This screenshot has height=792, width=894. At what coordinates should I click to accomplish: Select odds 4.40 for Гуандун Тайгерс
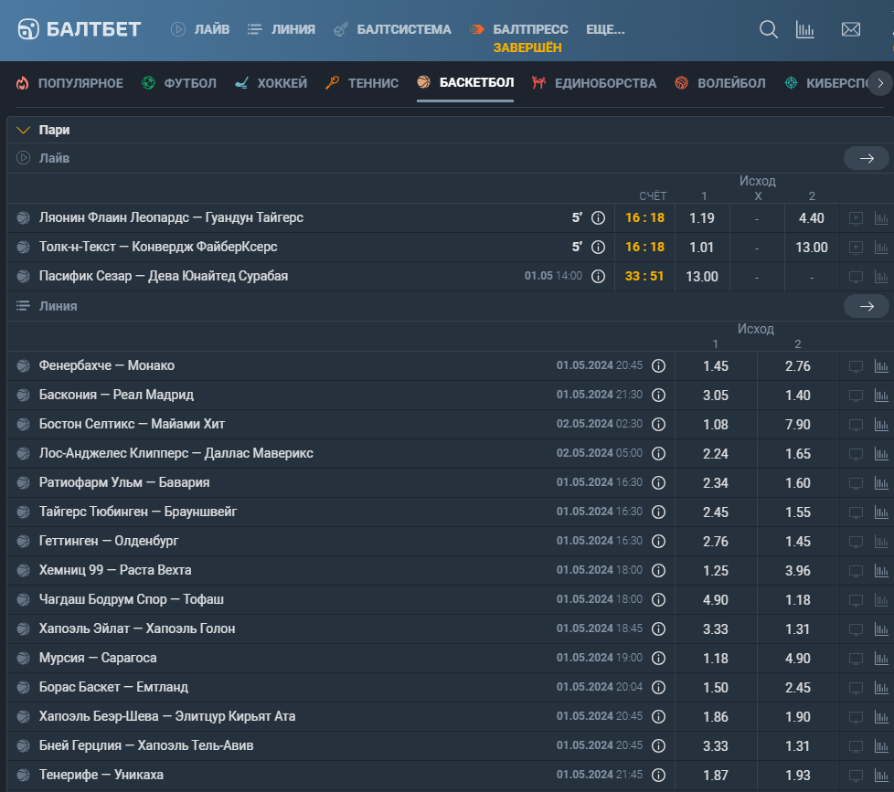tap(812, 217)
